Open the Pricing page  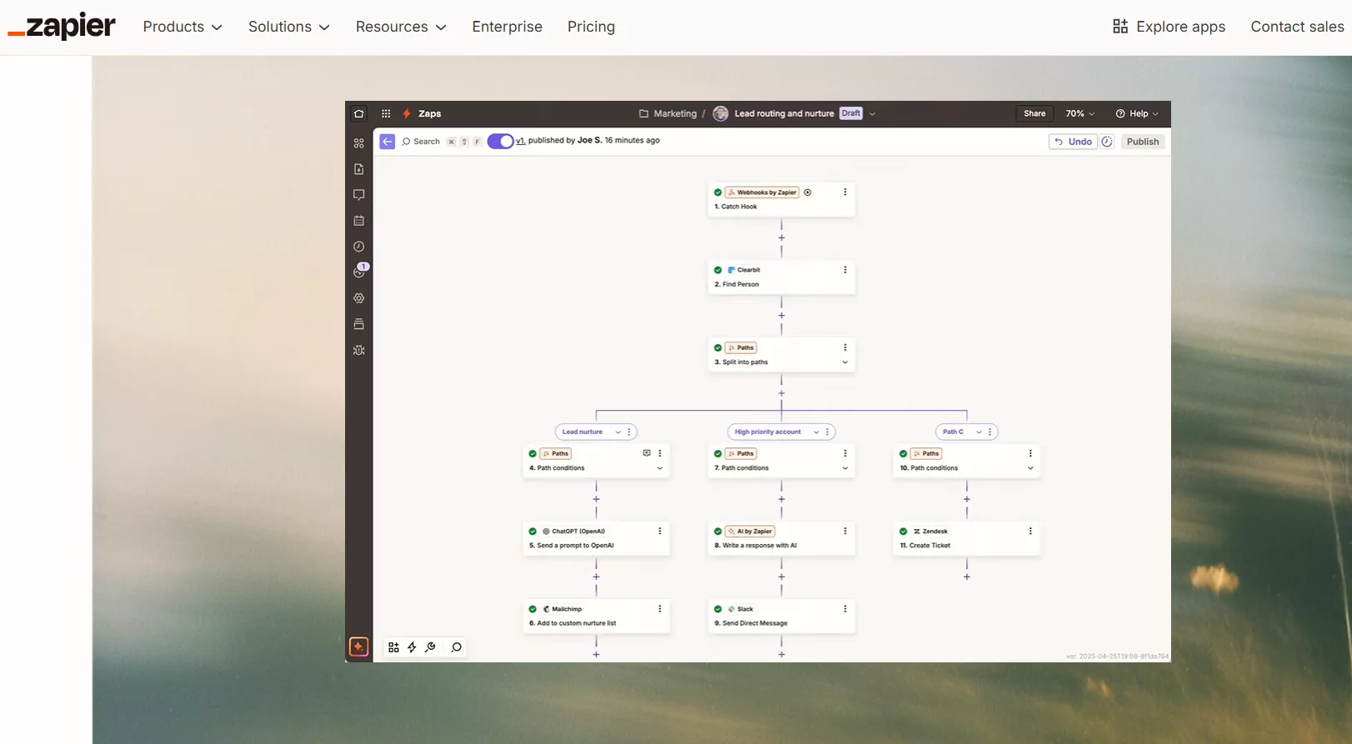coord(591,27)
